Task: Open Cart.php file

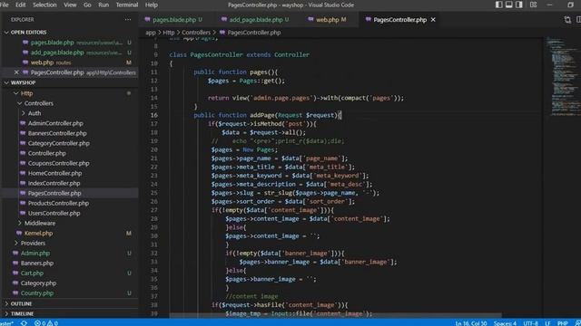Action: tap(70, 273)
